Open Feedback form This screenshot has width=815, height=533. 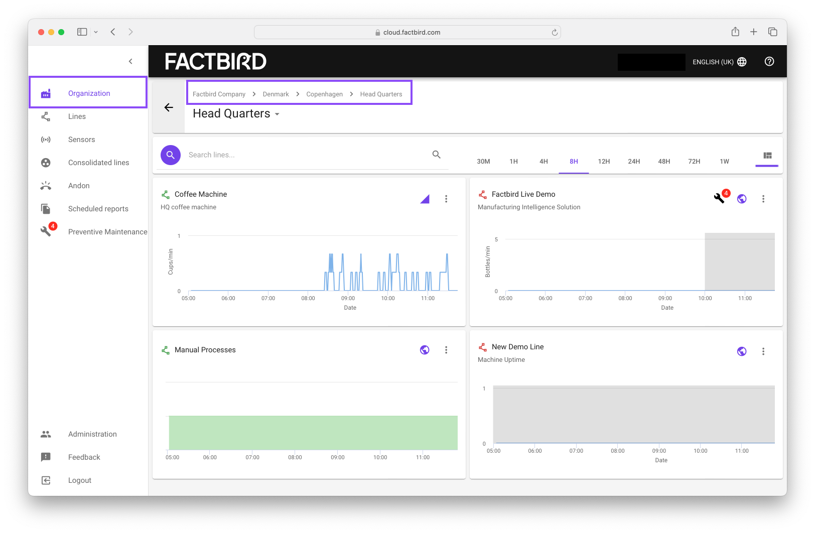coord(84,457)
